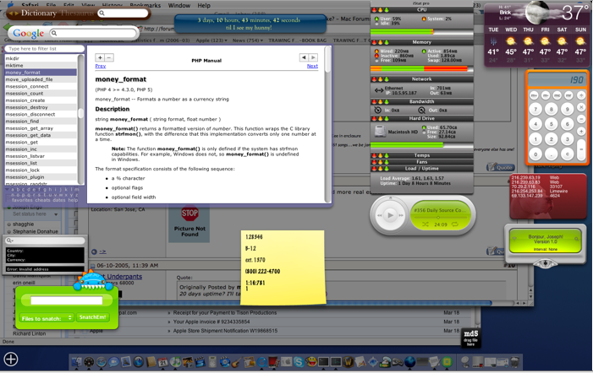Image resolution: width=593 pixels, height=373 pixels.
Task: Go forward with PHP Manual right arrow
Action: 313,57
